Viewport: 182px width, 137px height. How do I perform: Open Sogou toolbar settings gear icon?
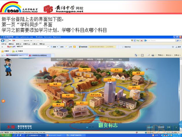coord(173,47)
